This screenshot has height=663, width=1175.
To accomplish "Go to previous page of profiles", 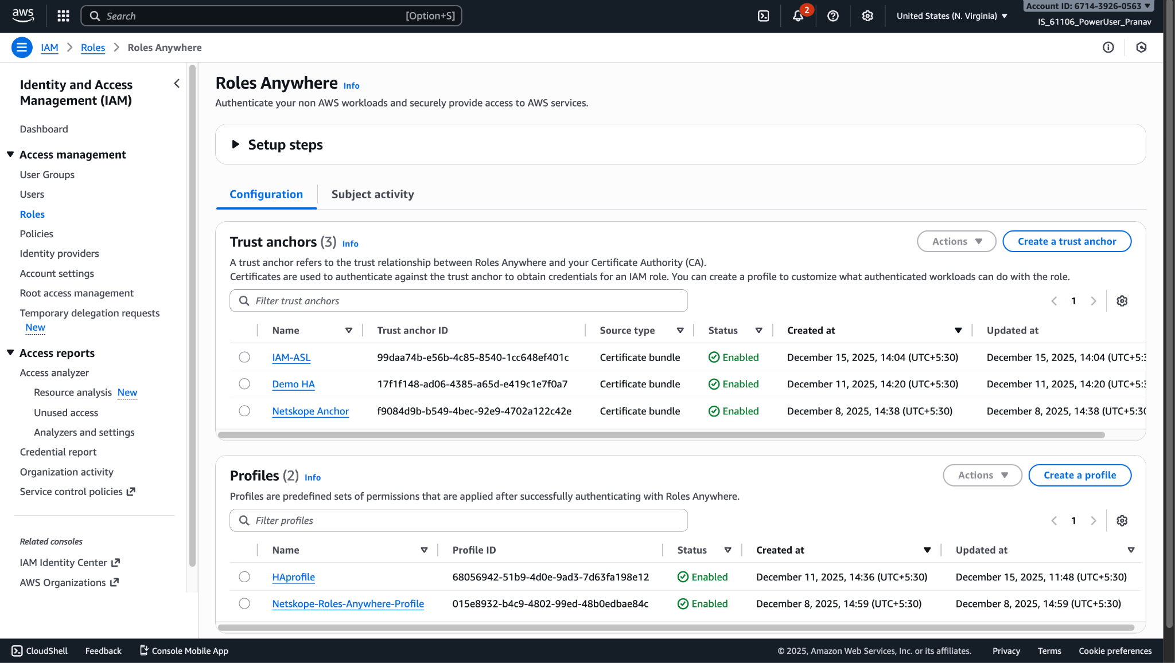I will pos(1054,520).
